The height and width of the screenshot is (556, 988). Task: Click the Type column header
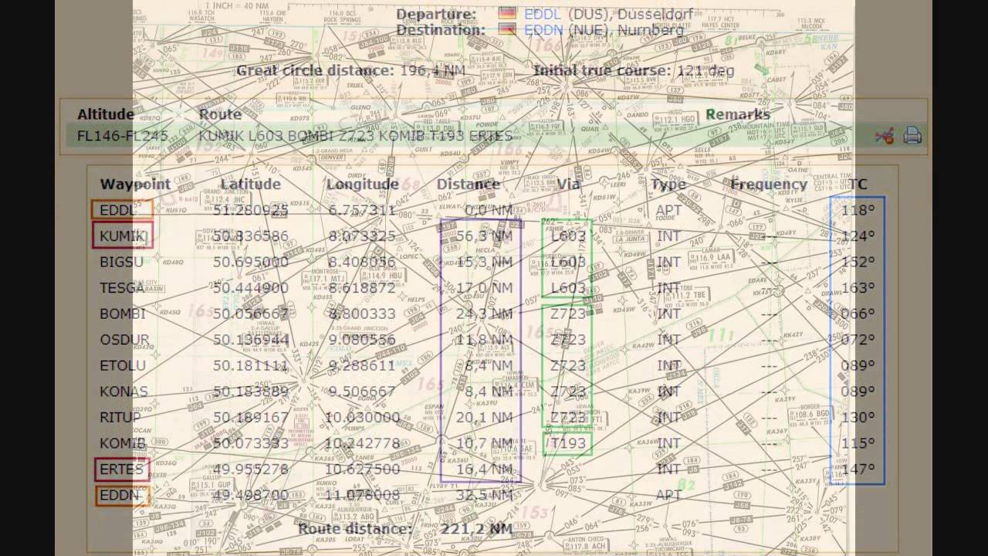668,185
